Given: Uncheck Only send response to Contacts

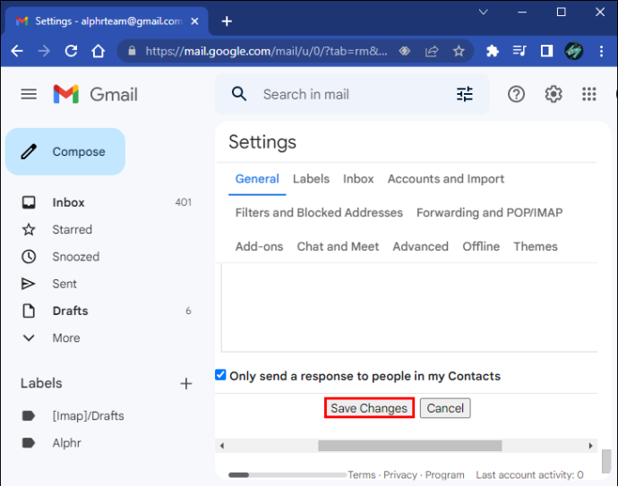Looking at the screenshot, I should pyautogui.click(x=220, y=374).
